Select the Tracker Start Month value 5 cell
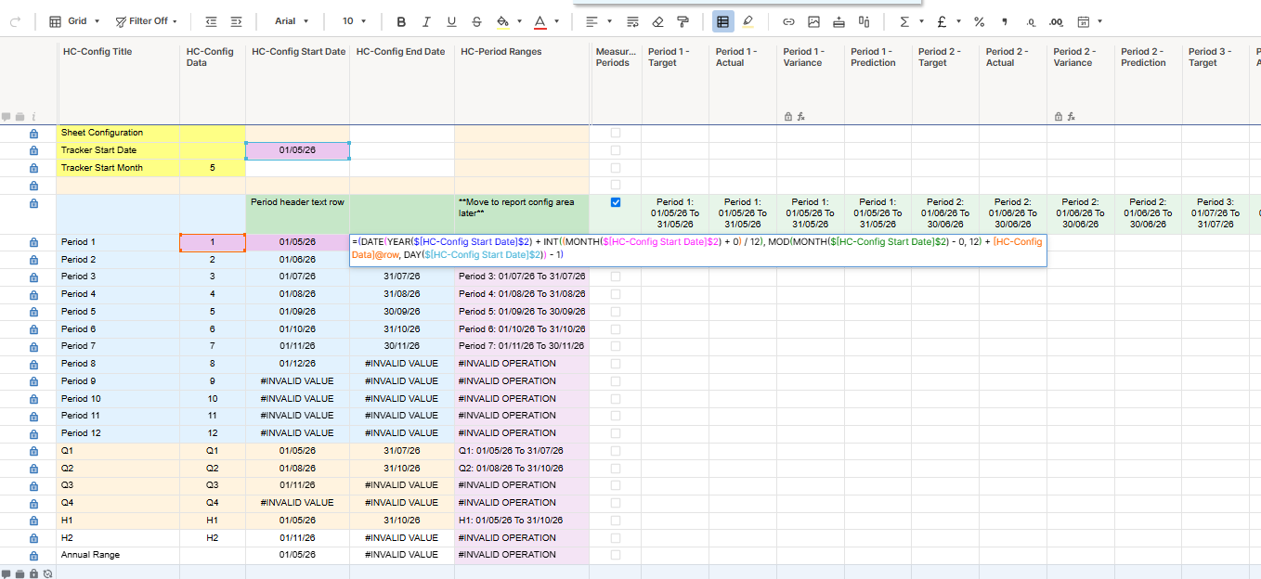The image size is (1261, 579). tap(213, 168)
